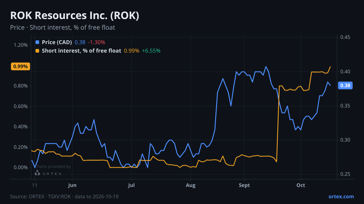Click the blue 0.38 axis badge
Image resolution: width=364 pixels, height=204 pixels.
345,86
